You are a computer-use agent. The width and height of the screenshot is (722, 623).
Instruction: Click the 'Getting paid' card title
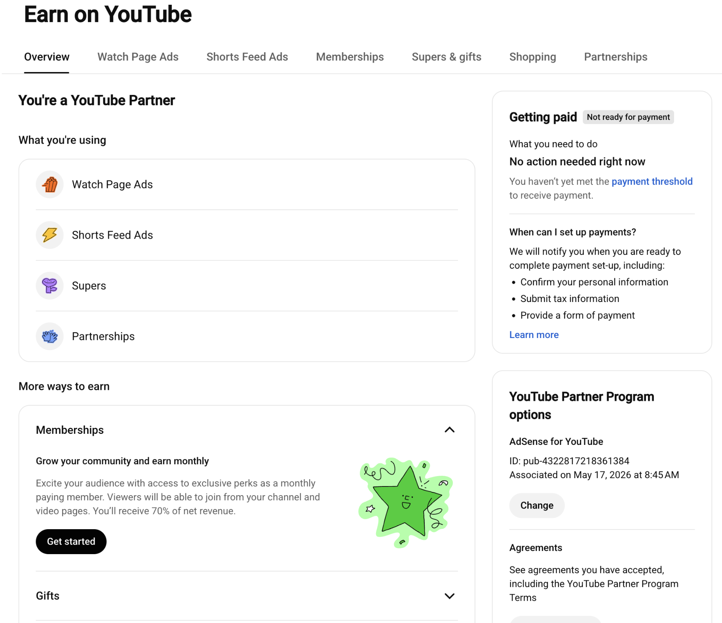coord(543,117)
